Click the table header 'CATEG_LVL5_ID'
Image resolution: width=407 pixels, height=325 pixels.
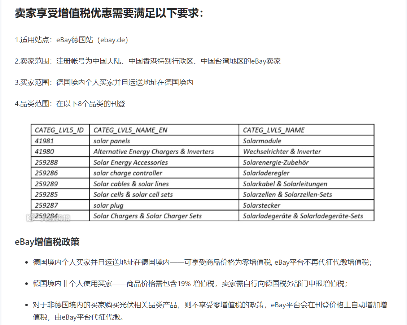click(x=60, y=130)
